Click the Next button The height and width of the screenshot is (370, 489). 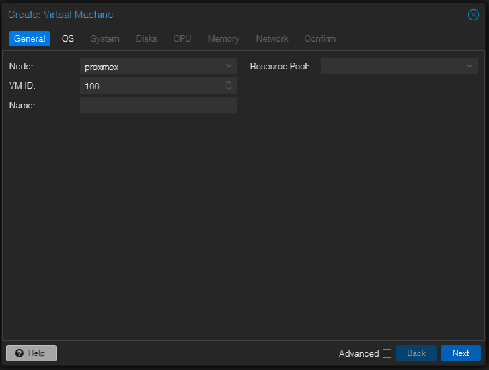click(x=461, y=353)
